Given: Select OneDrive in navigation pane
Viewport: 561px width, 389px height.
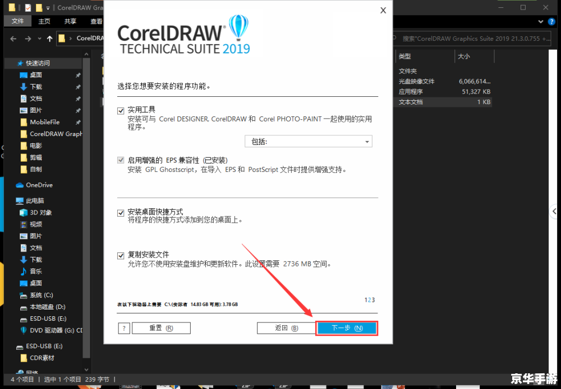Looking at the screenshot, I should [x=39, y=185].
